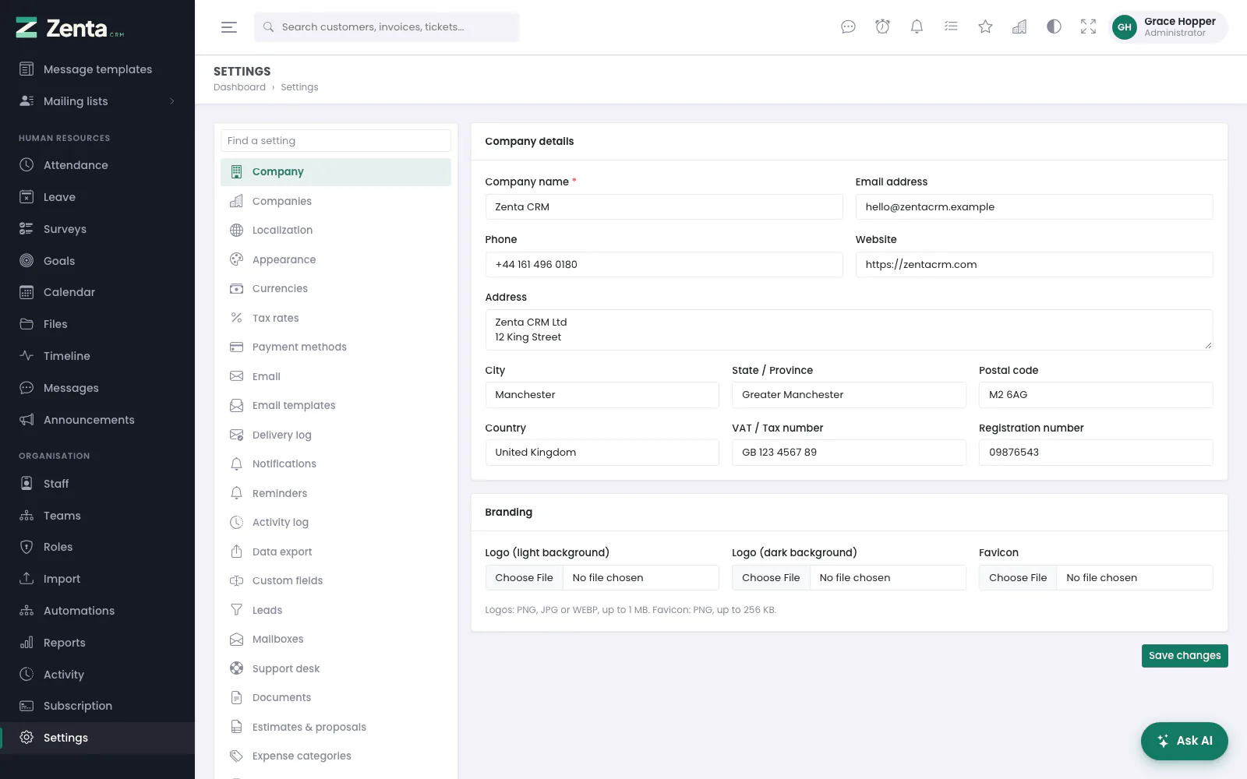
Task: Choose File for Favicon
Action: pos(1018,578)
